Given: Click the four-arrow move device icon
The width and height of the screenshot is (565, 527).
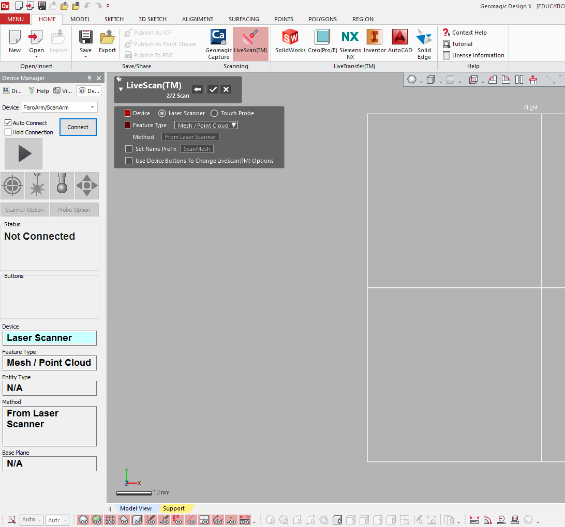Looking at the screenshot, I should tap(87, 185).
